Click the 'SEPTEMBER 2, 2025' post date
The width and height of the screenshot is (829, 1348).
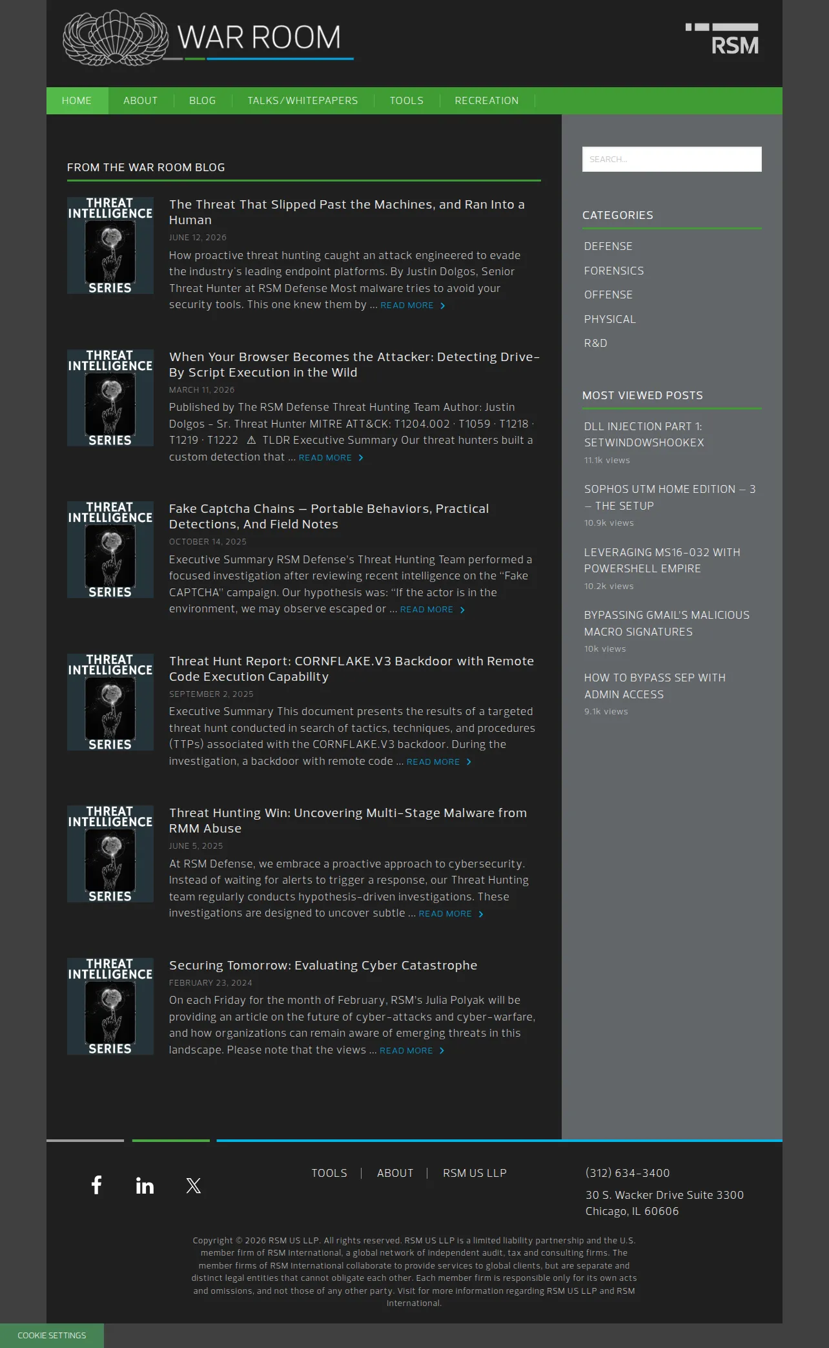[211, 694]
